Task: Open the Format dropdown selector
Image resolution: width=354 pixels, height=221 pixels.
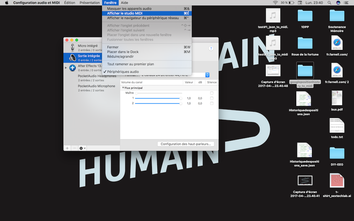Action: 207,75
